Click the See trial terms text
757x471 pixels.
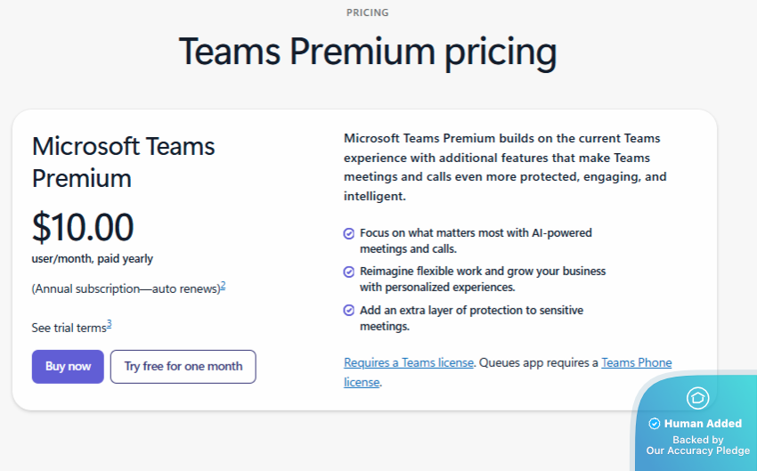coord(69,329)
